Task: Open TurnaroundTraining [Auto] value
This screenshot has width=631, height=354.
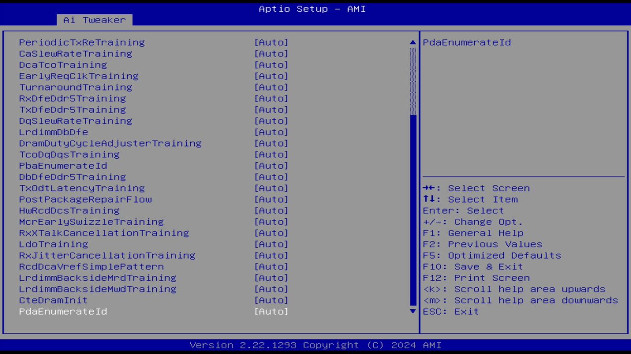Action: [271, 88]
